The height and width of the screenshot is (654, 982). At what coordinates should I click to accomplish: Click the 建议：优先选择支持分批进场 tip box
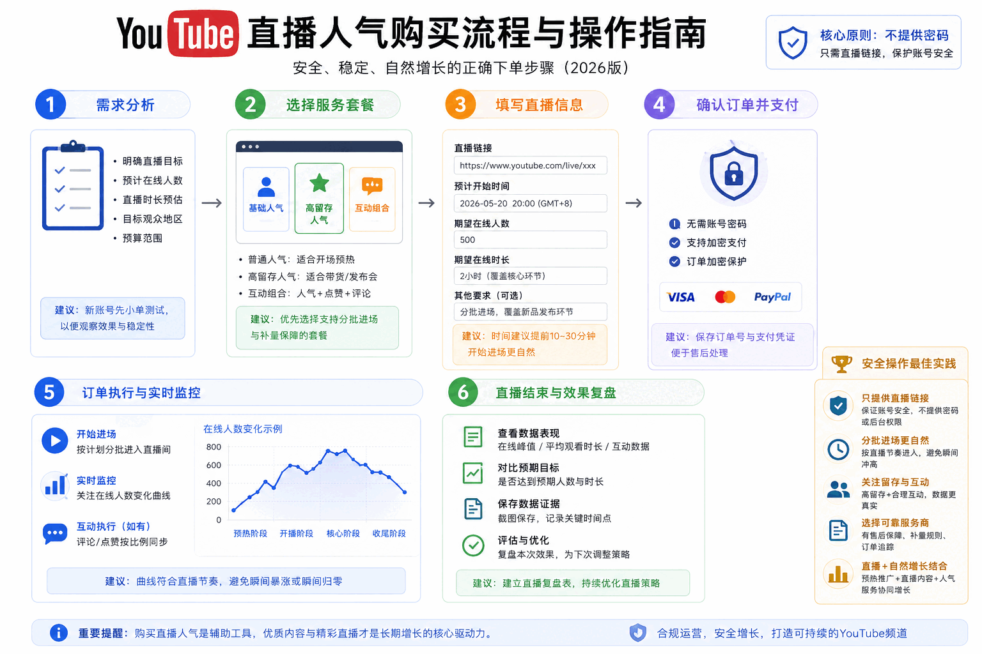pos(317,327)
